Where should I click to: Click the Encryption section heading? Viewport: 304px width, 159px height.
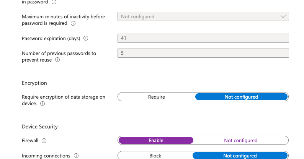pos(34,83)
